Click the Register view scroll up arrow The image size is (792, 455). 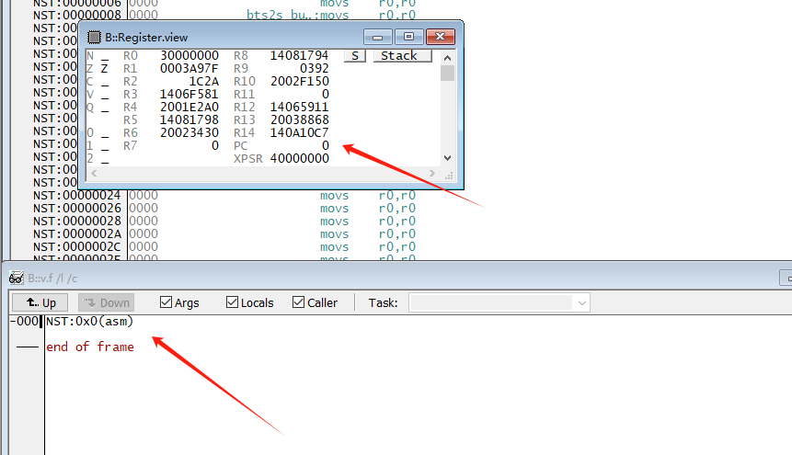(x=448, y=58)
